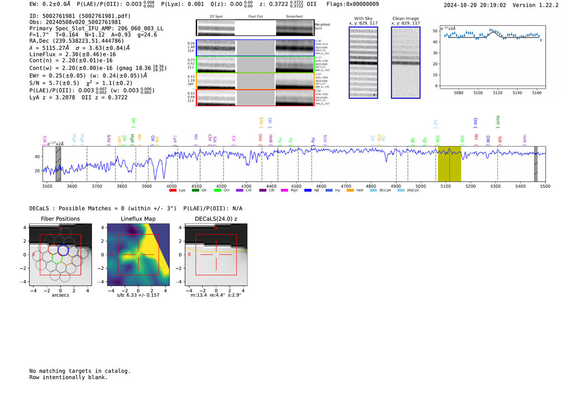Screen dimensions: 588x400
Task: Open the Clean Image cutout
Action: [406, 63]
